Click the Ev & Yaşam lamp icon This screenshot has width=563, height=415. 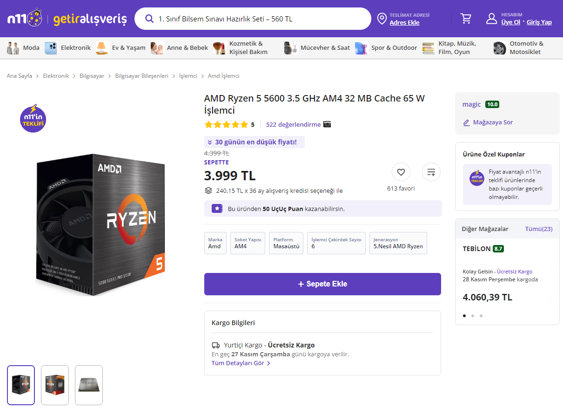102,48
